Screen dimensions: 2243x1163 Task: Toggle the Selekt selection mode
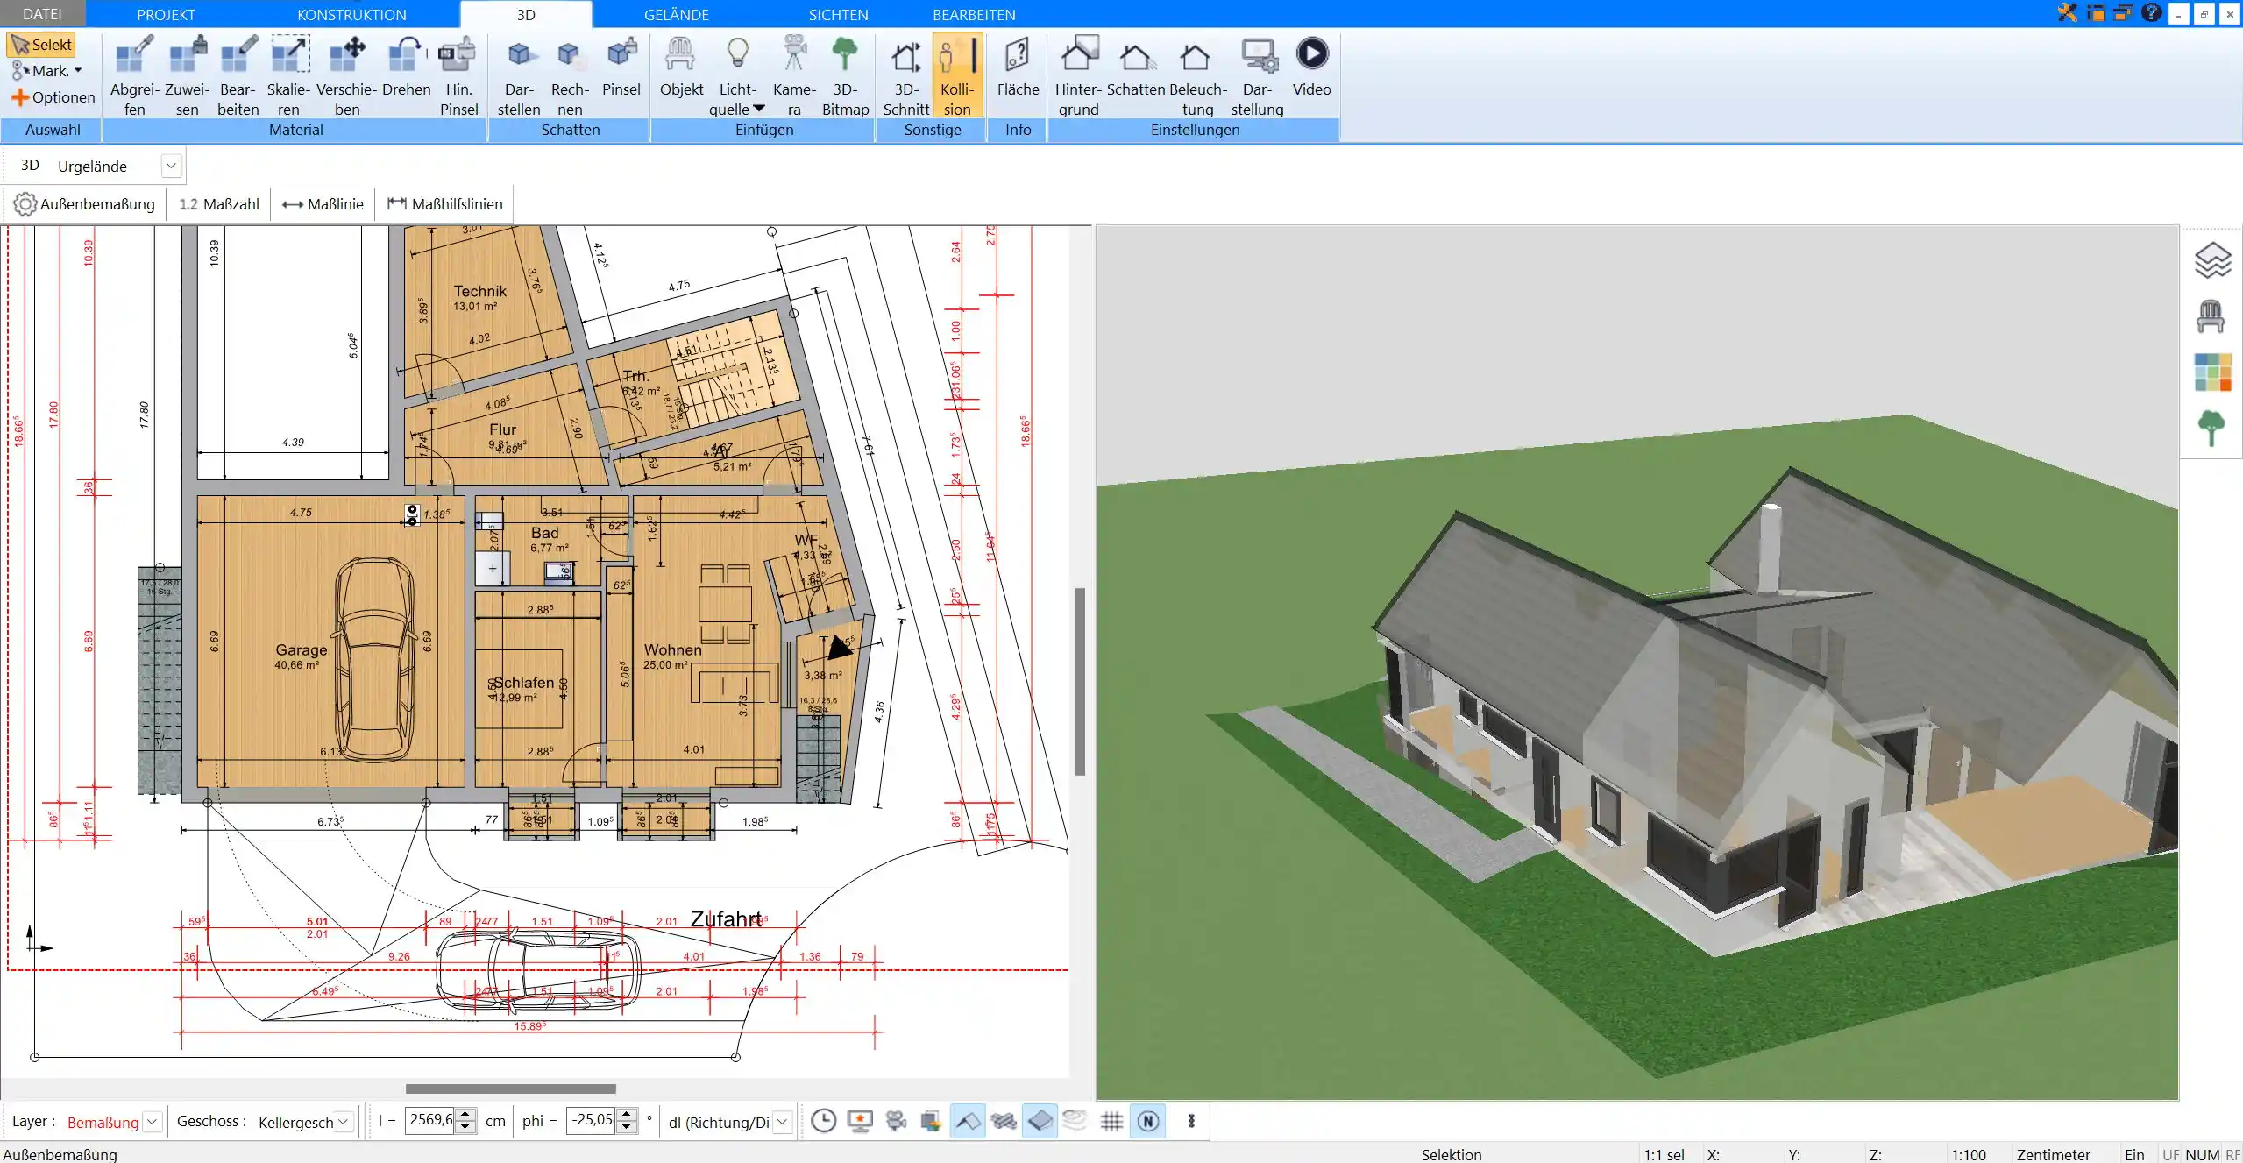pyautogui.click(x=41, y=45)
